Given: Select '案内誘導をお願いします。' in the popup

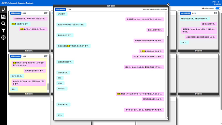Looking at the screenshot, I should 153,99.
